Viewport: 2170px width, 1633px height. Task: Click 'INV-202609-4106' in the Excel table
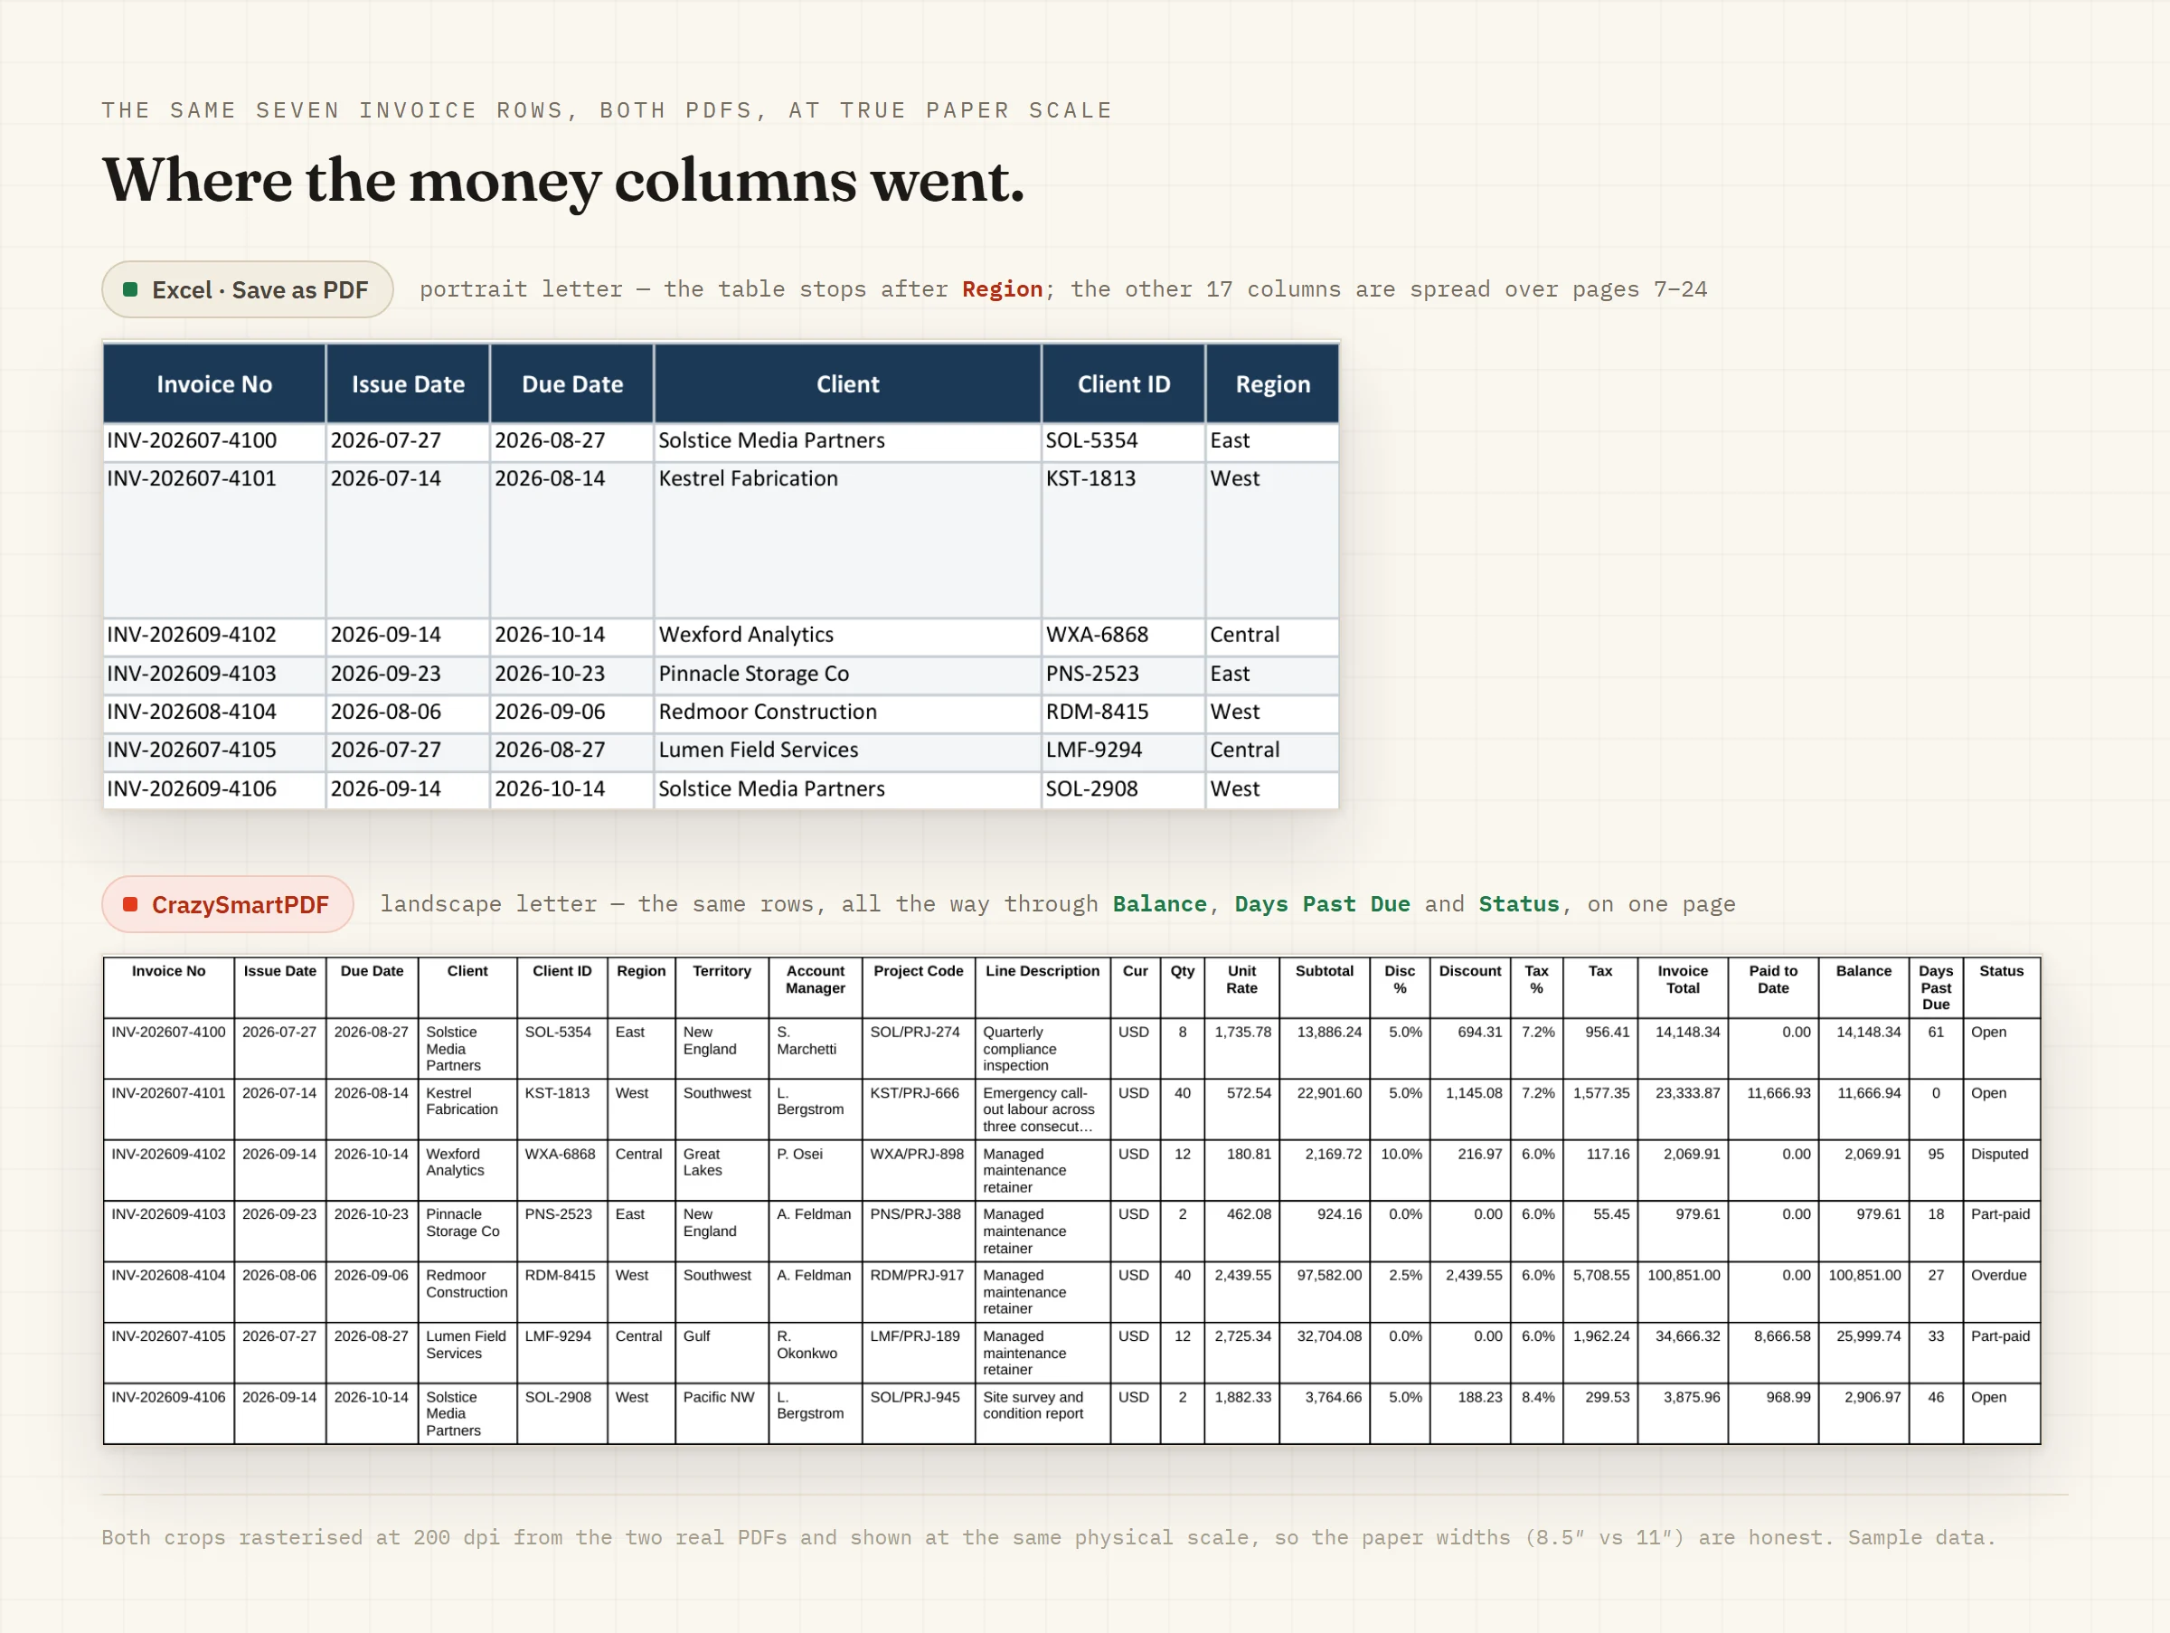point(192,788)
